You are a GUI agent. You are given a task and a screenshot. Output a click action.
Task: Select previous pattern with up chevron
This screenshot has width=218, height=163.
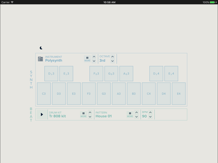(136, 112)
